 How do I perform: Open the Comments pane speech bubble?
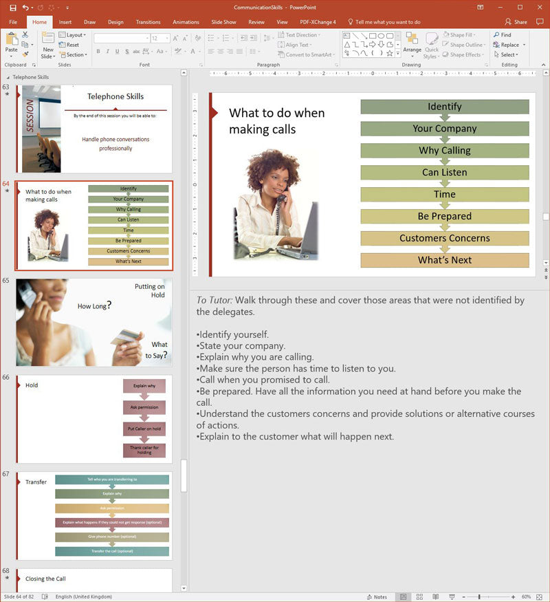540,22
